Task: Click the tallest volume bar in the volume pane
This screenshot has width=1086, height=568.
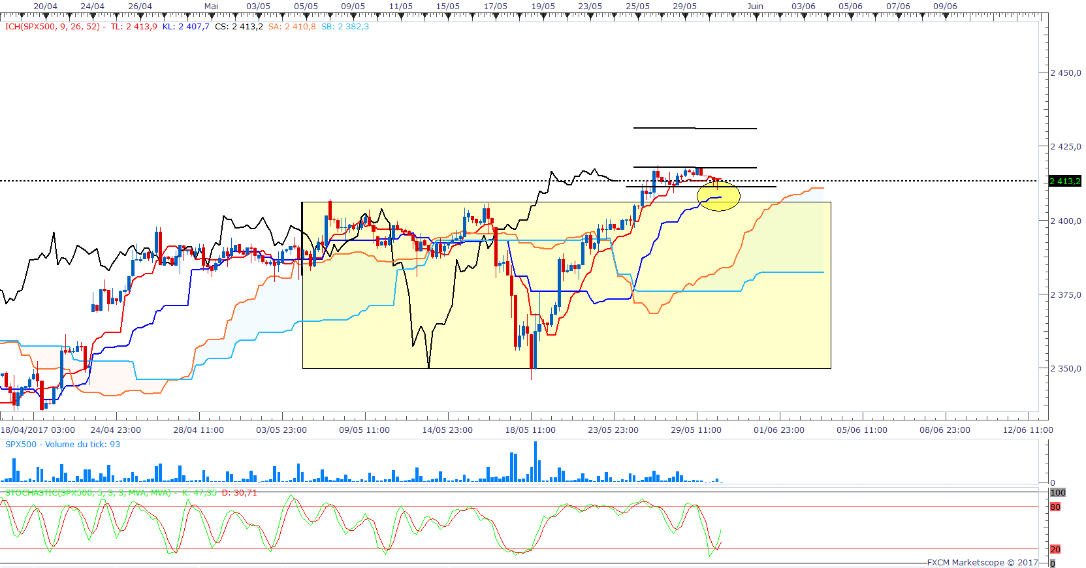Action: [x=535, y=462]
